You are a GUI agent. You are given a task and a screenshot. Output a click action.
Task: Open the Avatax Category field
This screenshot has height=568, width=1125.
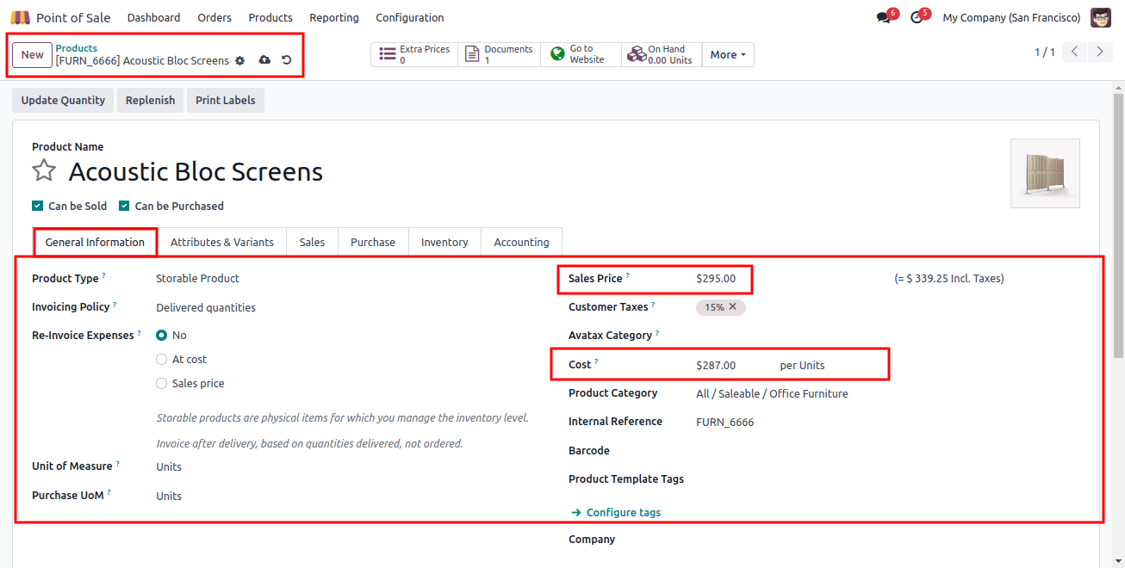[x=887, y=336]
